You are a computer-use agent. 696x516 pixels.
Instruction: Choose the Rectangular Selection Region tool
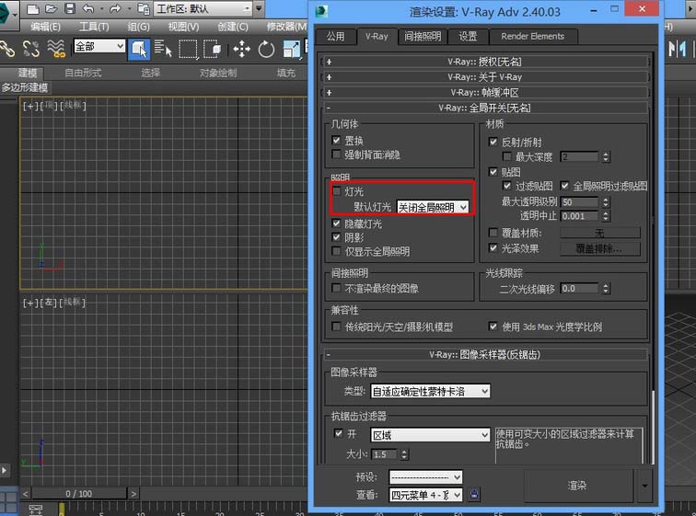coord(188,49)
